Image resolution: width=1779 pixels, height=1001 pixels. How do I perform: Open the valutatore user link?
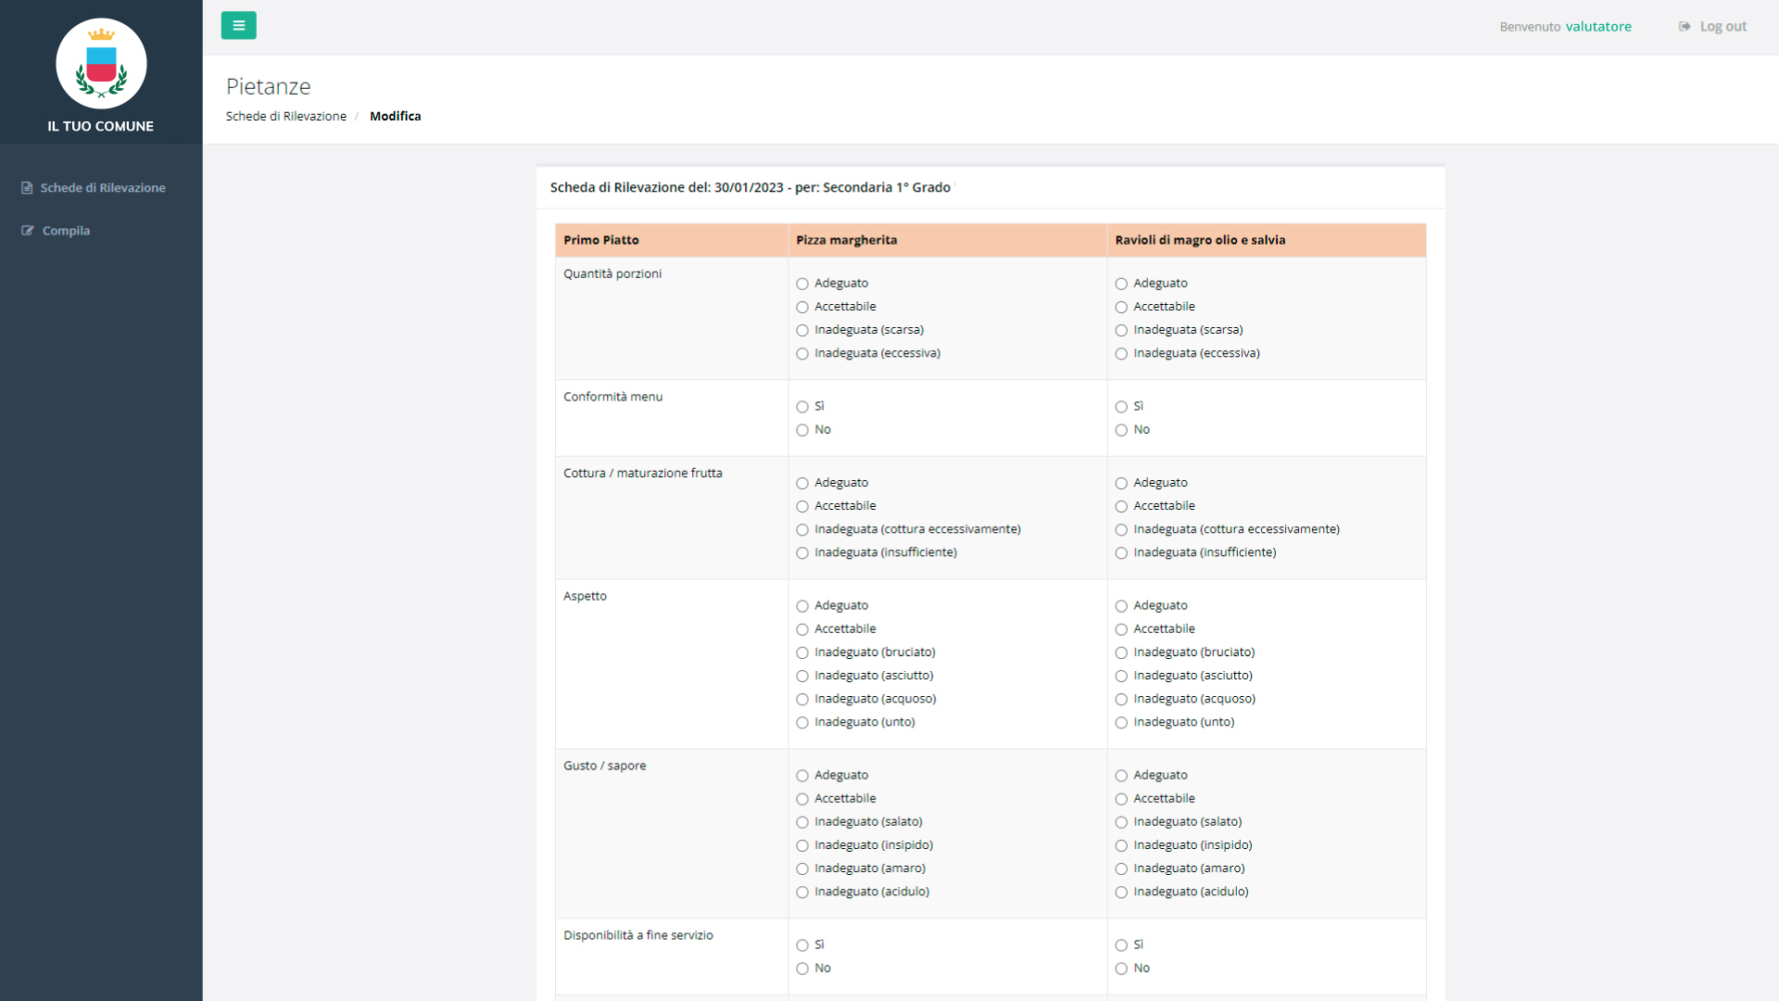1598,27
